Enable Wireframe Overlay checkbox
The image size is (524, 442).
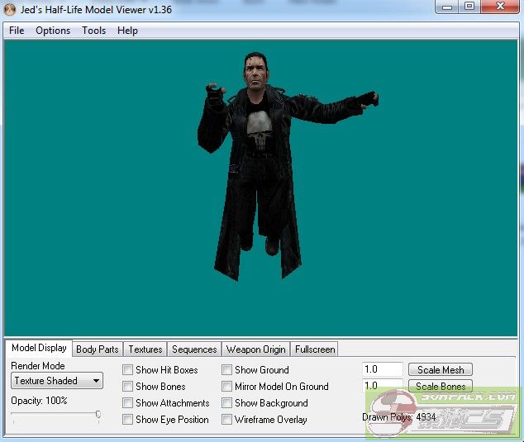[226, 420]
